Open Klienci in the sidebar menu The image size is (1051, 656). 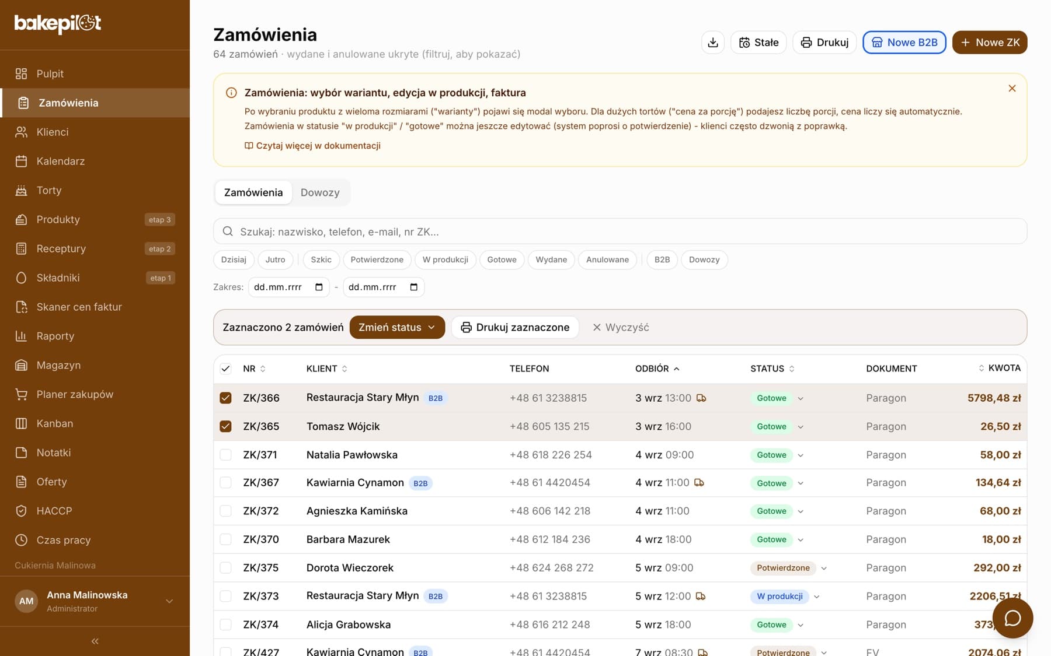click(95, 132)
